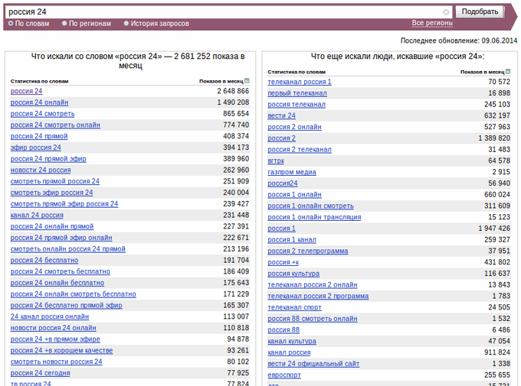Open 'смотреть прямой эфир россия 24' link
Screen dimensions: 521x386
point(64,204)
